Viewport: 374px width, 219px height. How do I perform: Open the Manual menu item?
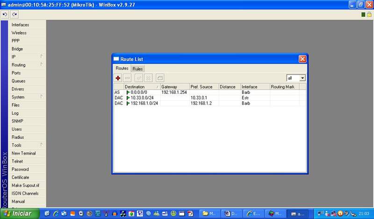point(27,201)
